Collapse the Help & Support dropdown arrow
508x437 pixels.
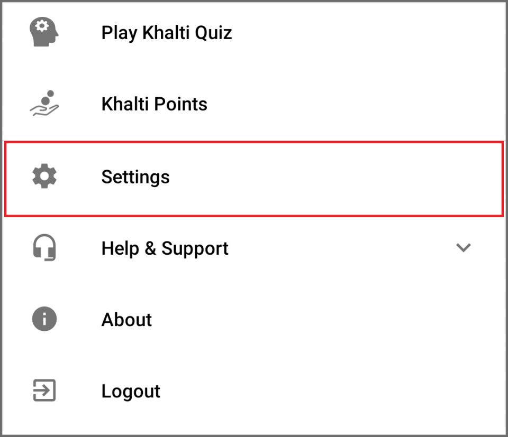pos(464,247)
